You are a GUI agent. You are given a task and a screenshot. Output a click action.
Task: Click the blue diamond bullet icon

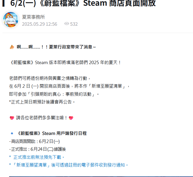[12, 133]
